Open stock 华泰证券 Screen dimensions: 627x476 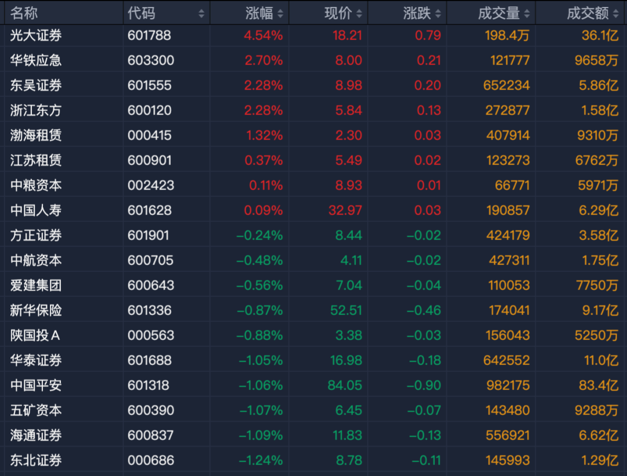[x=36, y=360]
